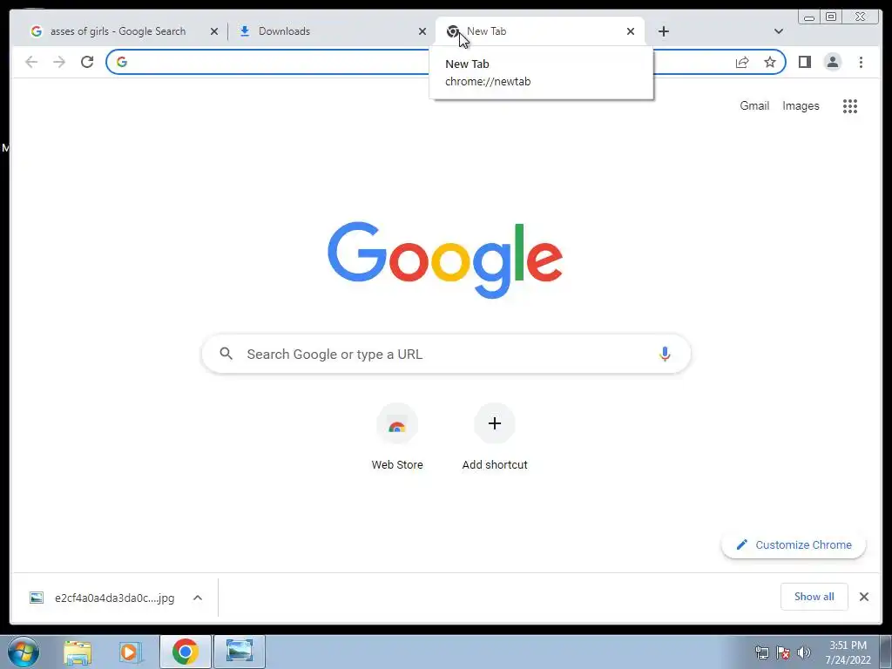Close the New Tab tab

pyautogui.click(x=631, y=31)
